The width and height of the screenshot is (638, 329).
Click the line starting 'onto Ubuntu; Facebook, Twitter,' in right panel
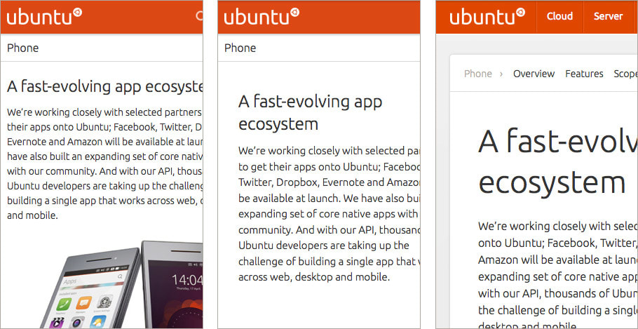(558, 243)
